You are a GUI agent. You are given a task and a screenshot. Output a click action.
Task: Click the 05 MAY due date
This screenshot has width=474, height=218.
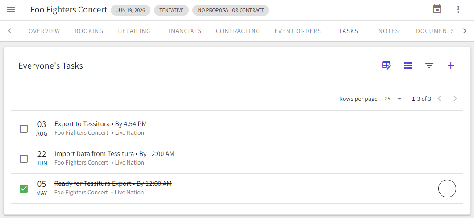pos(42,189)
